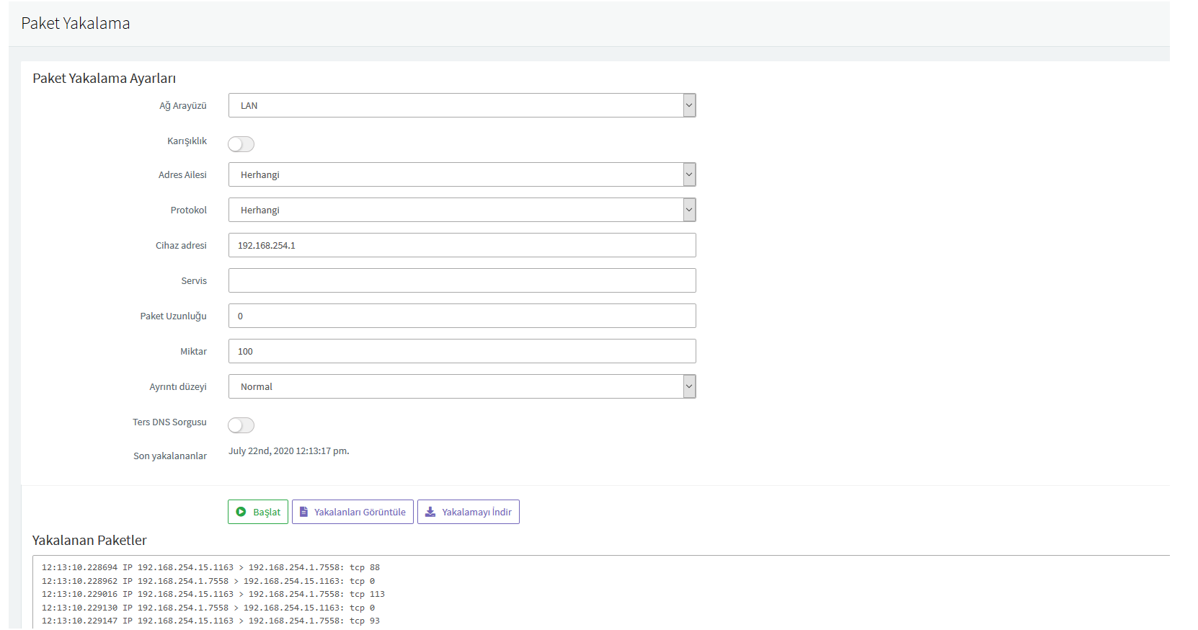Enable the Karışıklık toggle switch
The height and width of the screenshot is (630, 1198).
241,144
